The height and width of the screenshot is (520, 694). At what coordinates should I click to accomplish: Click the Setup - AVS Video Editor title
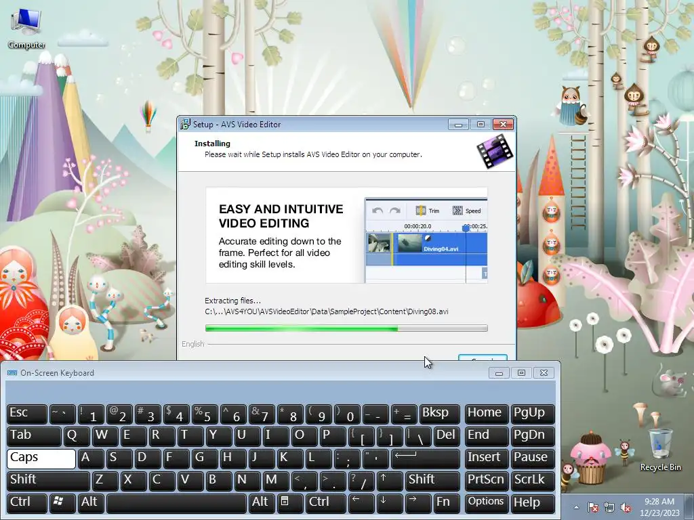click(x=237, y=125)
